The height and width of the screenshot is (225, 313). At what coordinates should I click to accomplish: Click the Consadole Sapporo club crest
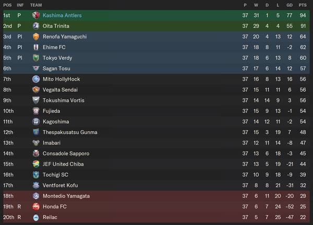36,153
